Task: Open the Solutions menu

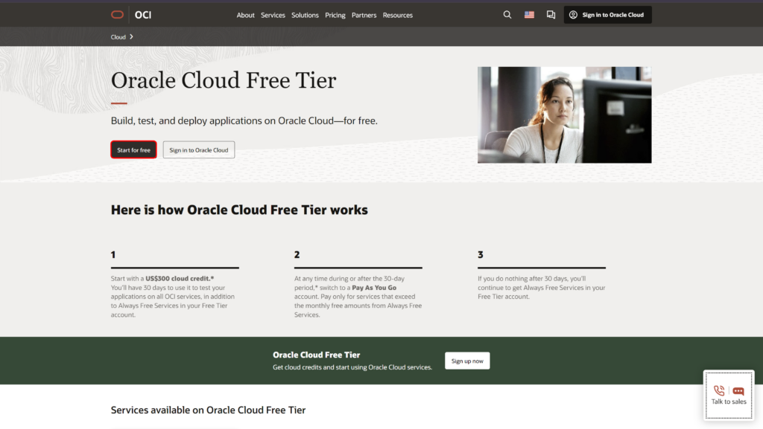Action: pos(305,15)
